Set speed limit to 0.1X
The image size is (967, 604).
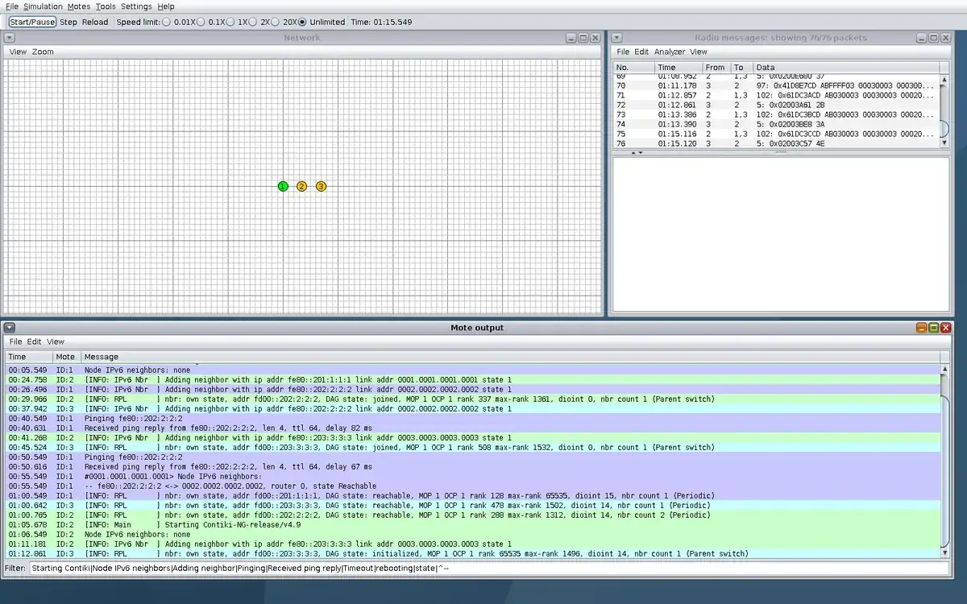(201, 22)
